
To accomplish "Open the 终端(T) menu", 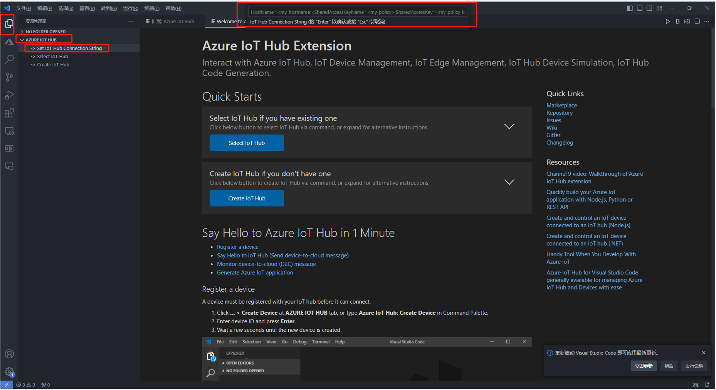I will point(151,8).
